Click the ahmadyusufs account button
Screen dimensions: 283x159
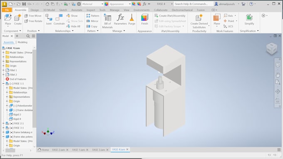pyautogui.click(x=227, y=4)
